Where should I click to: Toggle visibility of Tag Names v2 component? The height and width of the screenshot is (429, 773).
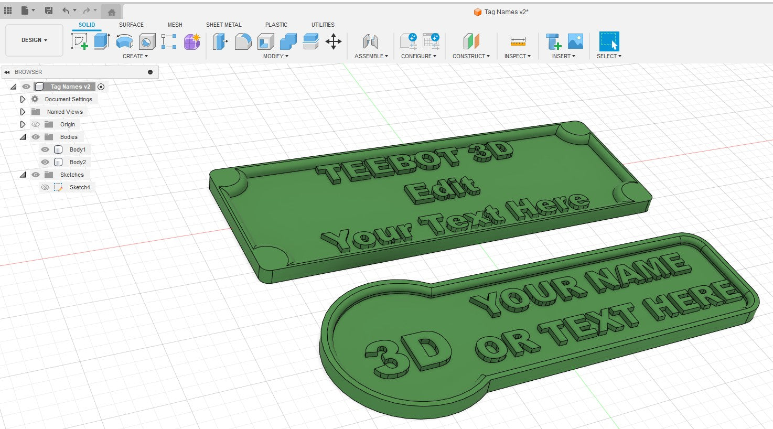pyautogui.click(x=26, y=87)
